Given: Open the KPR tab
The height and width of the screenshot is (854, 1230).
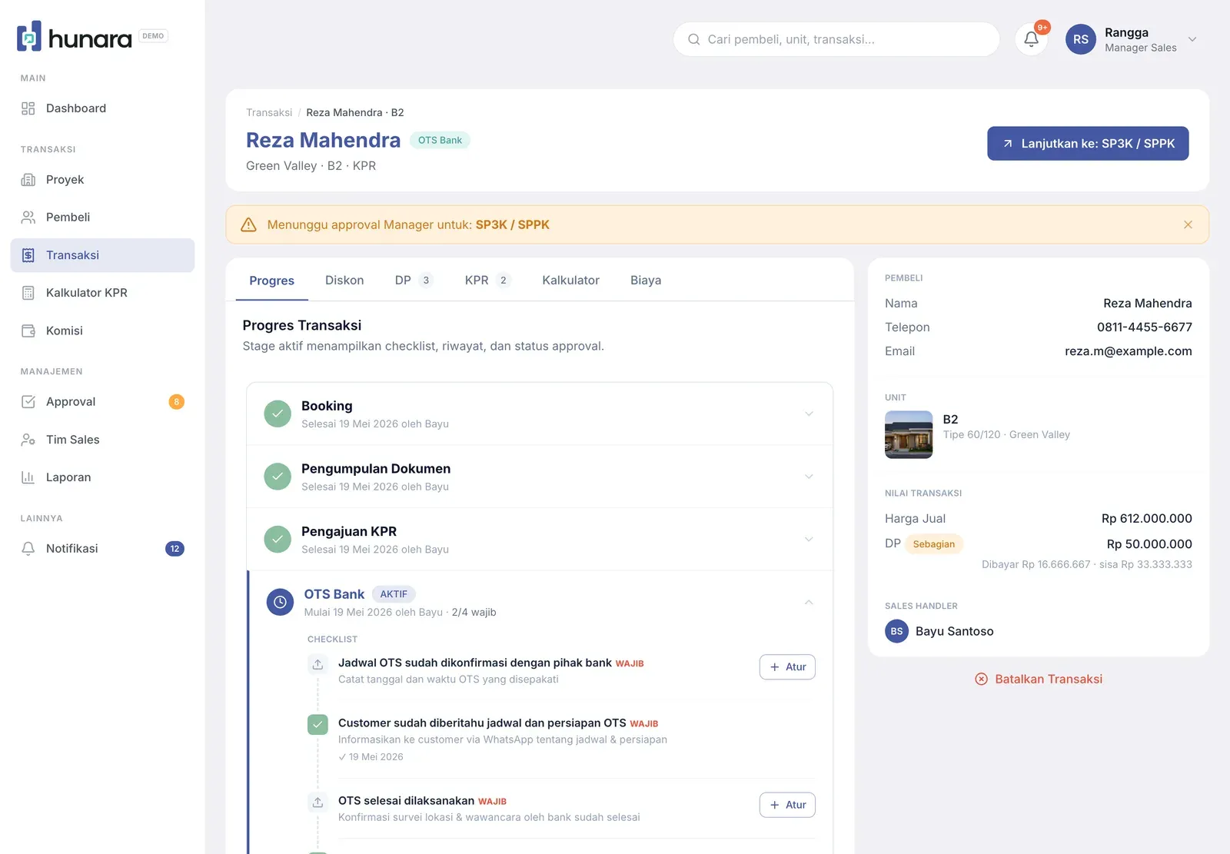Looking at the screenshot, I should tap(487, 281).
